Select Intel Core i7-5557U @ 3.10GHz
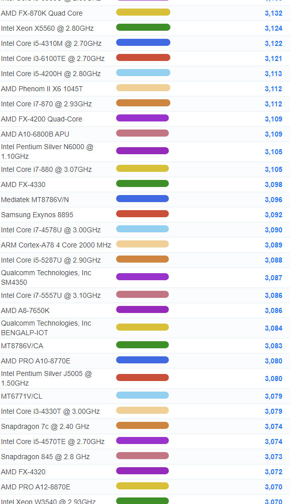 (x=51, y=295)
